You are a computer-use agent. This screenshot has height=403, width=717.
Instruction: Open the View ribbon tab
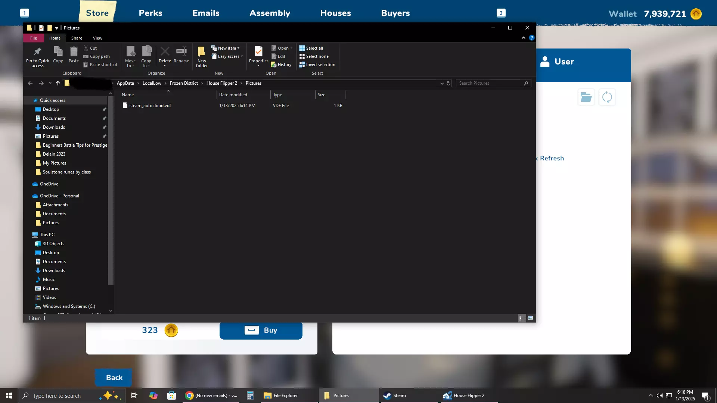(x=97, y=38)
